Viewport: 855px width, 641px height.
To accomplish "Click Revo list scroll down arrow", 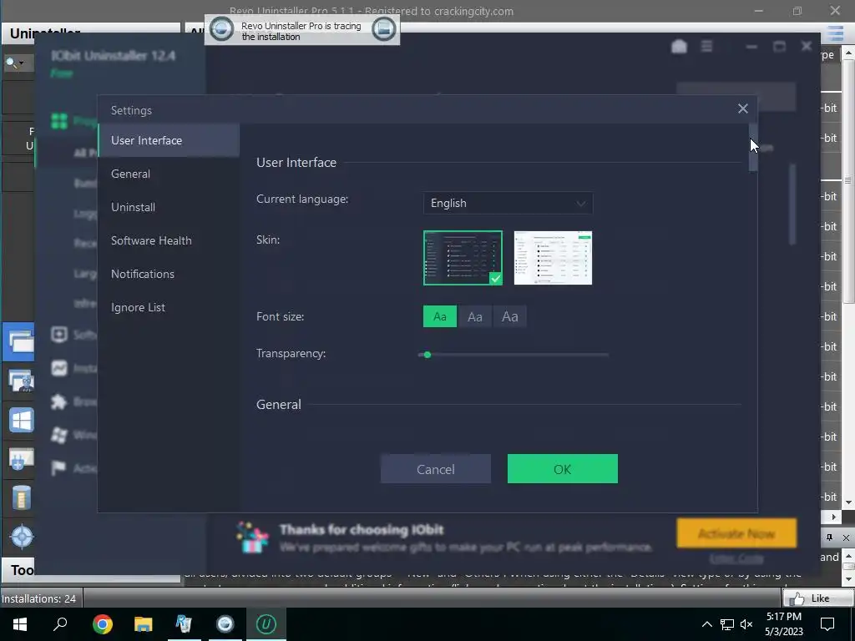I will [848, 502].
